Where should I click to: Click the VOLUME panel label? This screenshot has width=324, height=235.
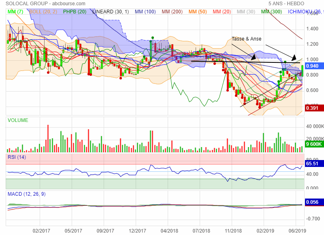point(18,120)
